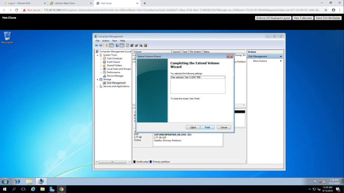Click the Cancel button in the wizard
The width and height of the screenshot is (344, 193).
click(x=224, y=127)
